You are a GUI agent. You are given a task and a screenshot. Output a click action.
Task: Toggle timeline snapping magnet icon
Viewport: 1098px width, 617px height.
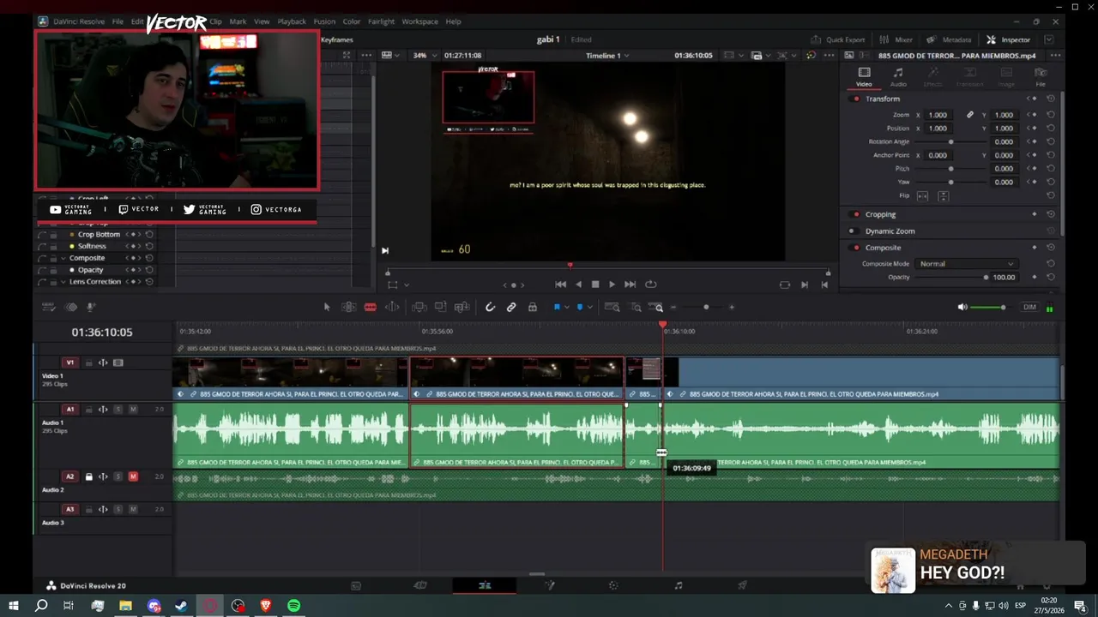pyautogui.click(x=490, y=307)
